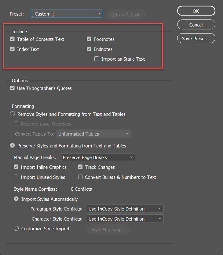Choose Preserve Styles and Formatting option

12,146
